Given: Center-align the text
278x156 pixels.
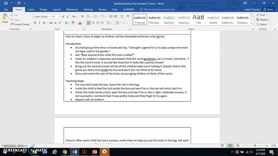Looking at the screenshot, I should 93,23.
